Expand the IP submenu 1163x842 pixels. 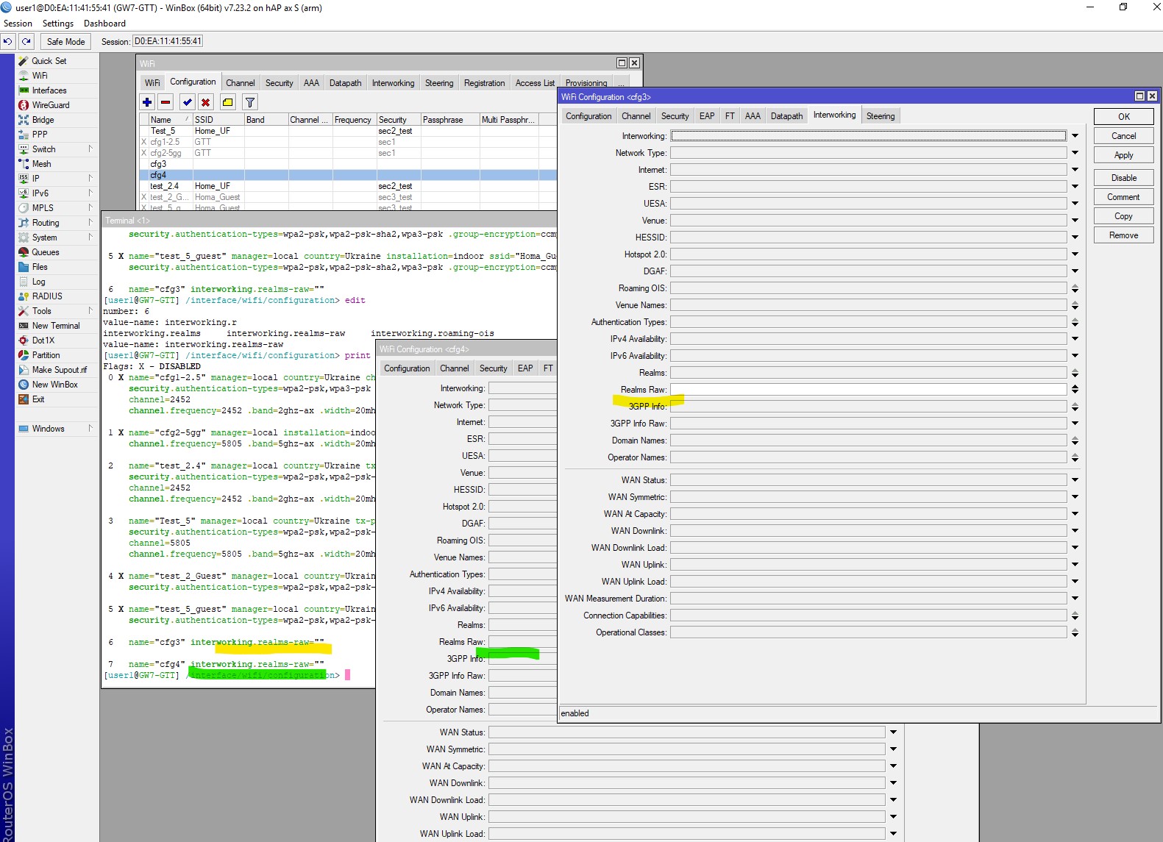pos(90,179)
